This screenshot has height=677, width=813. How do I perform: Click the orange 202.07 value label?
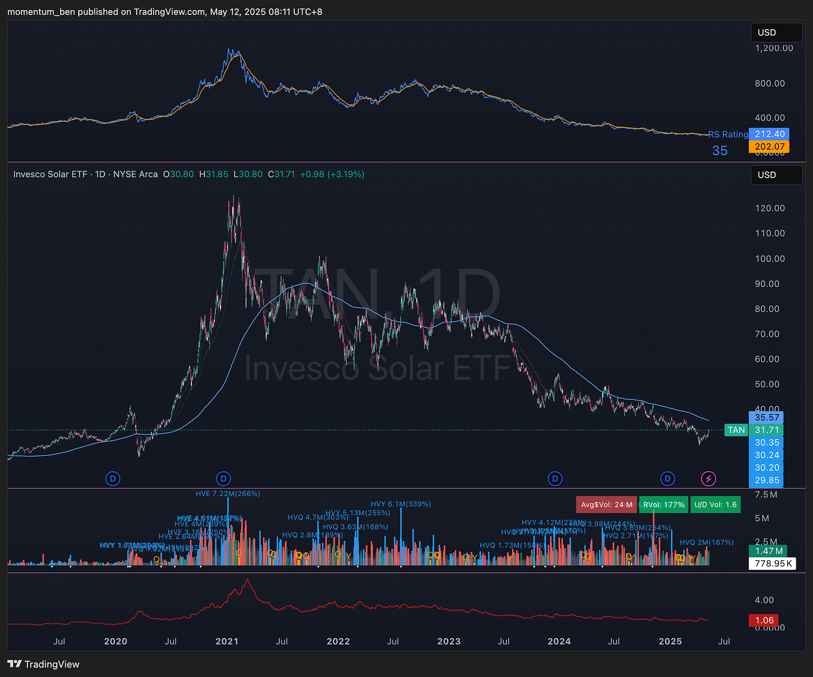pyautogui.click(x=769, y=147)
